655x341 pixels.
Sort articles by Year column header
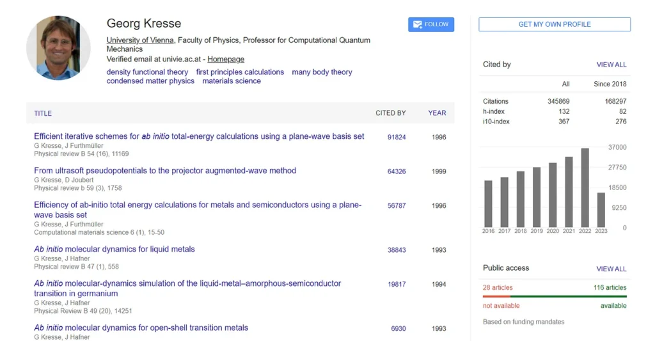tap(437, 113)
